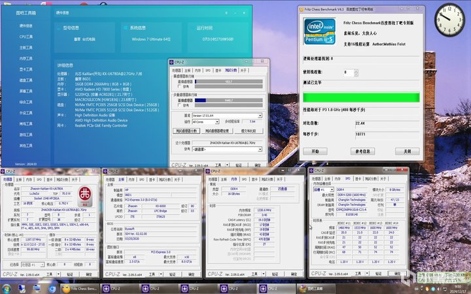The image size is (471, 294).
Task: Select 主板工具 in 图吧工具箱 sidebar
Action: coord(26,48)
